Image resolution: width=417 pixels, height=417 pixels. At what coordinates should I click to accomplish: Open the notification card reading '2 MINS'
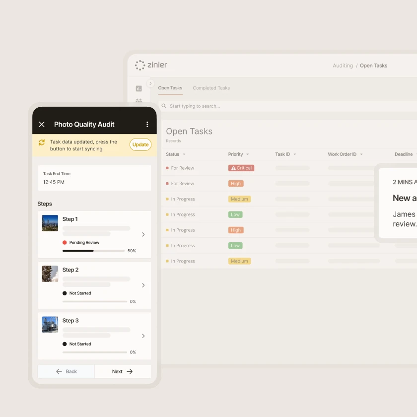(398, 203)
